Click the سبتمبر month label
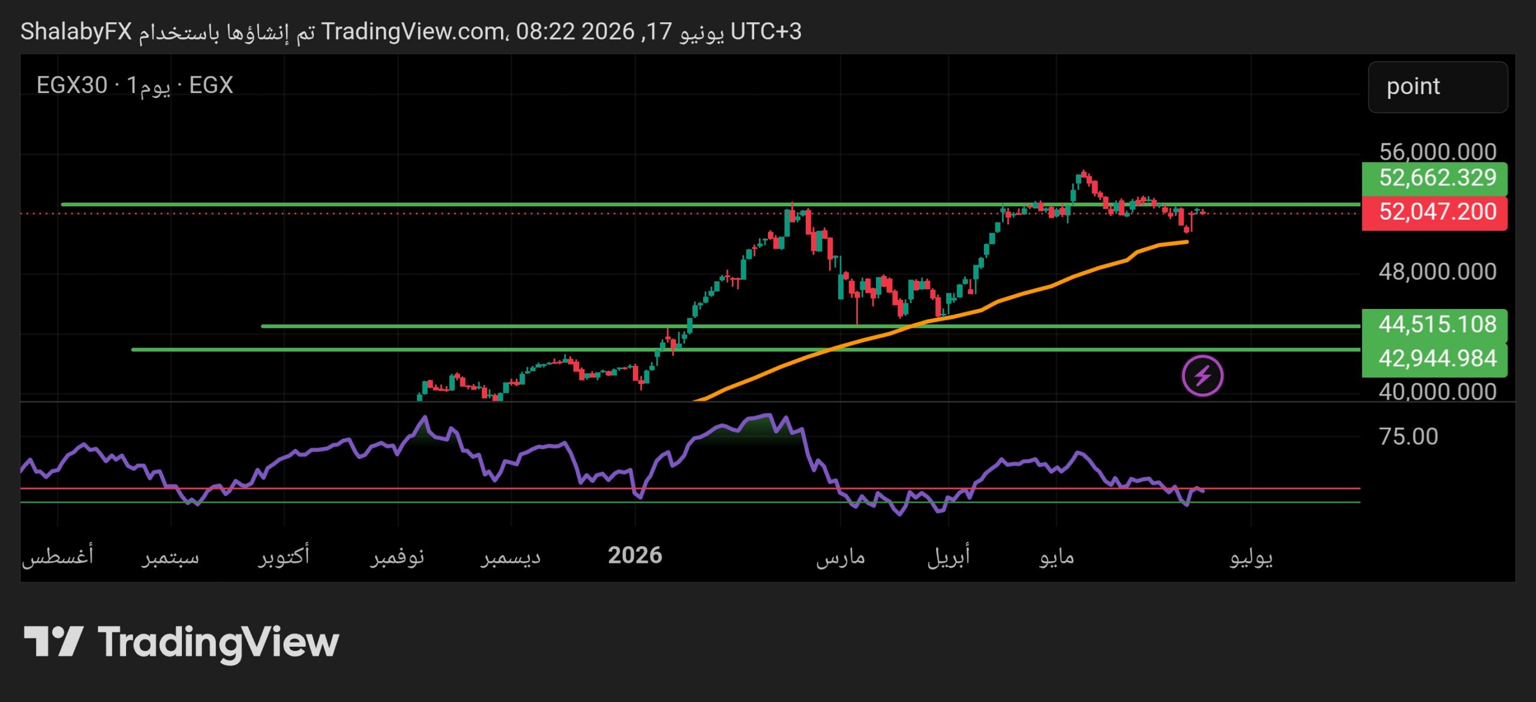 [x=170, y=557]
